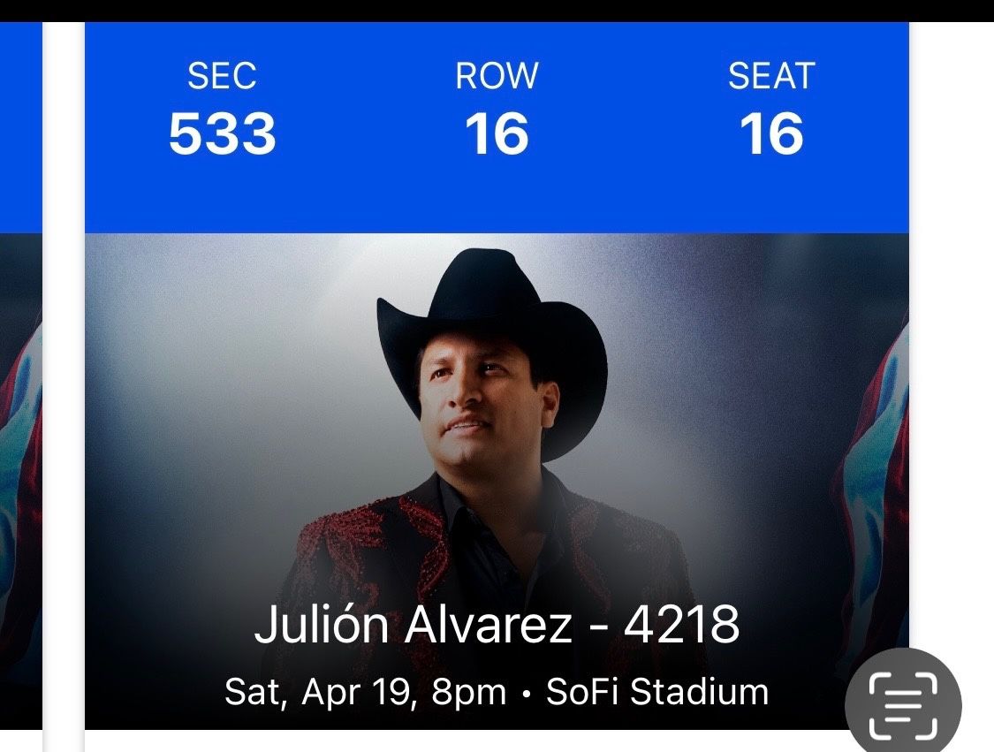Select the ROW label text
The height and width of the screenshot is (752, 994).
(x=497, y=78)
